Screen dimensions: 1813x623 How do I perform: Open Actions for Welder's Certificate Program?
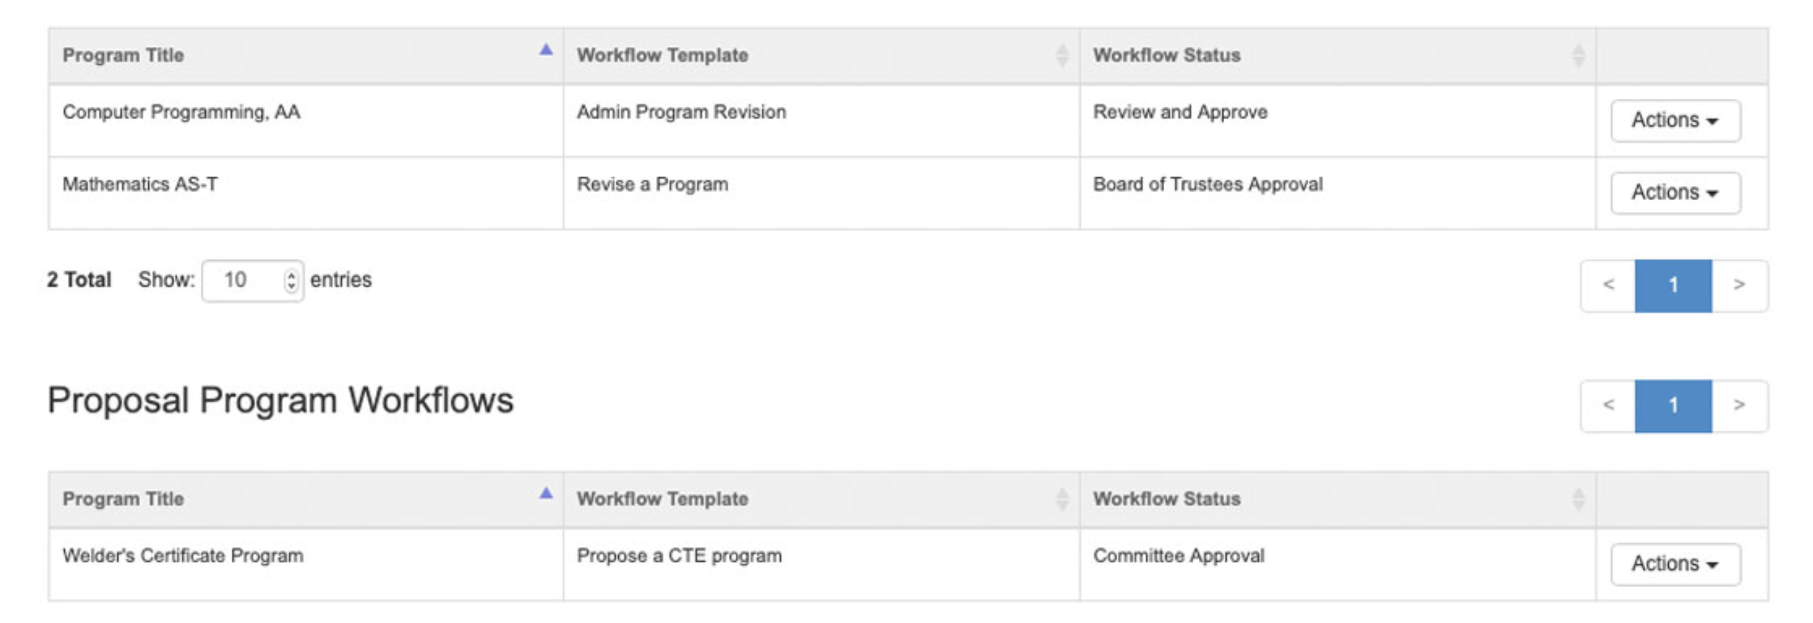click(x=1675, y=564)
